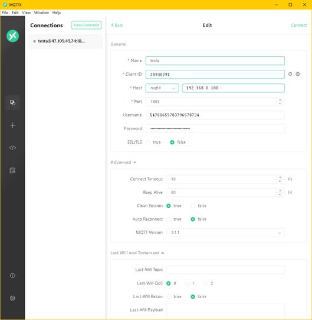This screenshot has width=312, height=320.
Task: Select false for Clean Session
Action: (193, 206)
